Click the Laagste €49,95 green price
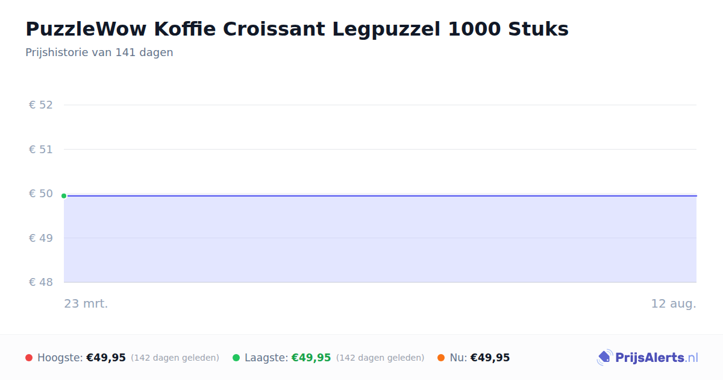Viewport: 723px width, 380px height. pos(311,358)
